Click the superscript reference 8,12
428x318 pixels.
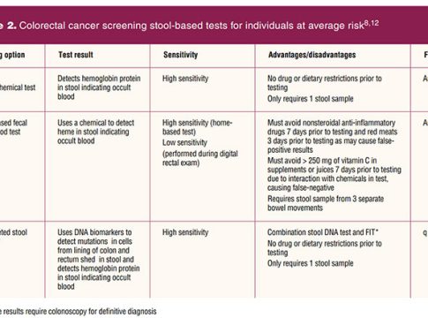pos(372,23)
